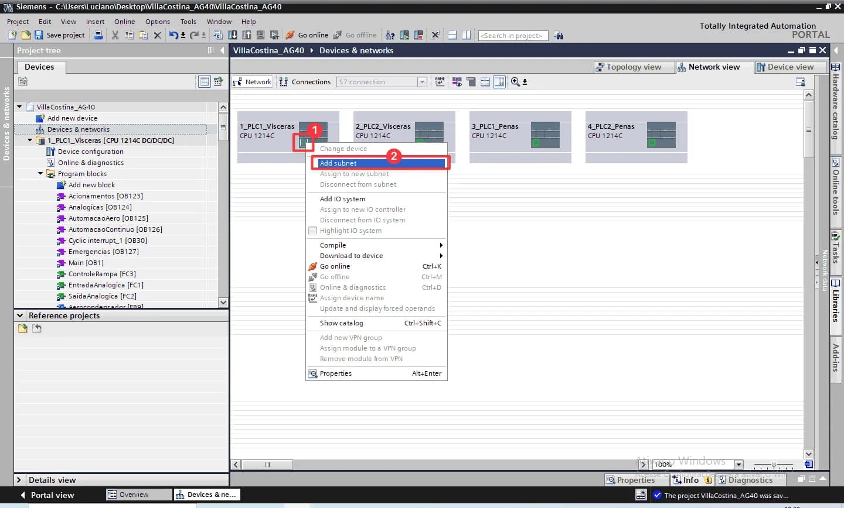This screenshot has height=508, width=844.
Task: Open the Show address labels icon
Action: coord(440,82)
